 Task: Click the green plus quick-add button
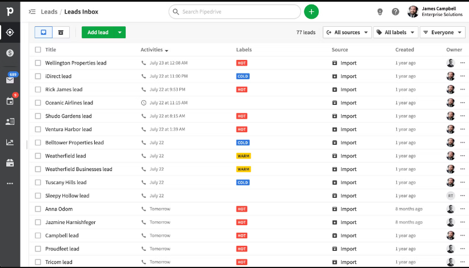click(x=311, y=11)
